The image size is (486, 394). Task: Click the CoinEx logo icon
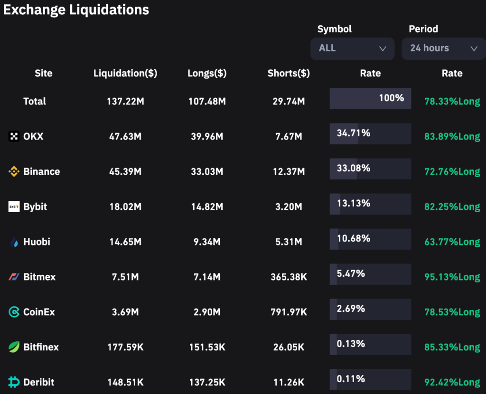(x=14, y=312)
